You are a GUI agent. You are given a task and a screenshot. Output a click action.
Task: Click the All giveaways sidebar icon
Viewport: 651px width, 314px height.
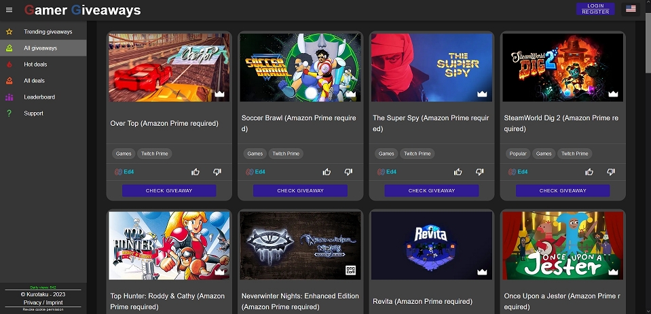[9, 48]
